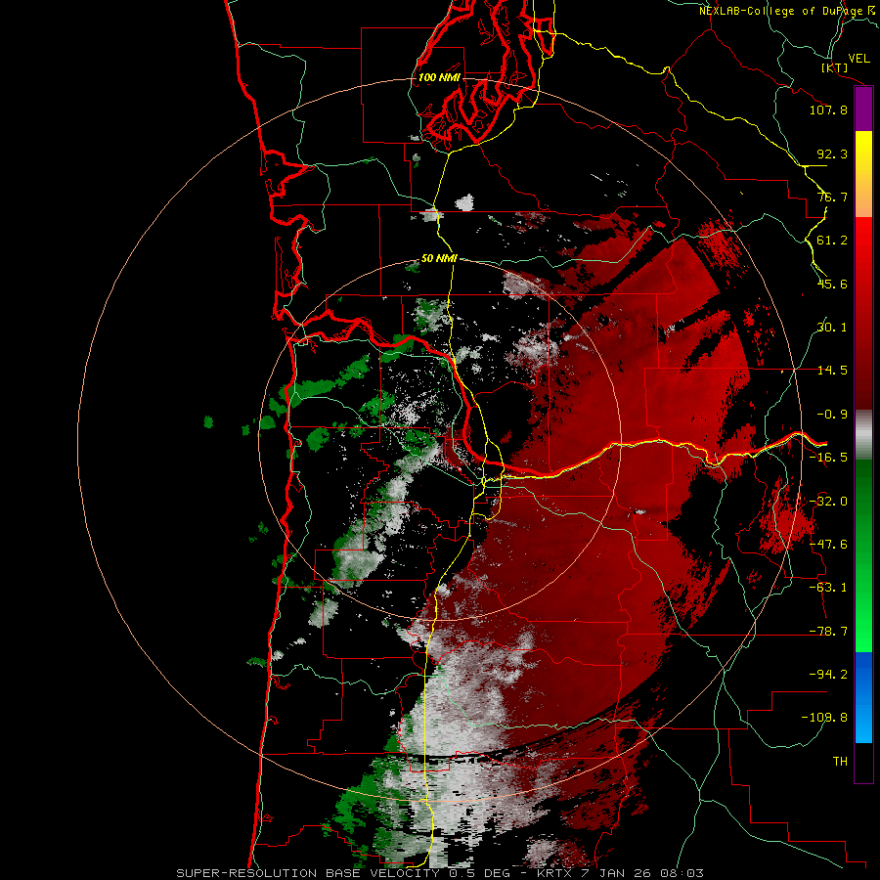Select the 92.3 legend value
880x880 pixels.
[x=832, y=154]
